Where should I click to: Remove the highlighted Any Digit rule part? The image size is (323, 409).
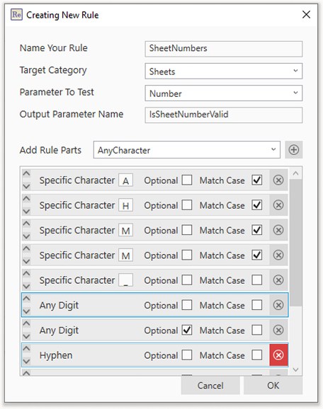tap(278, 305)
